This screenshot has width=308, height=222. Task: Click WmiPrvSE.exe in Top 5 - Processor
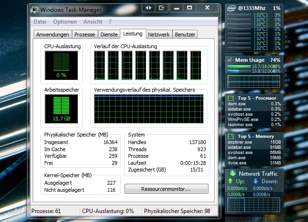click(243, 120)
